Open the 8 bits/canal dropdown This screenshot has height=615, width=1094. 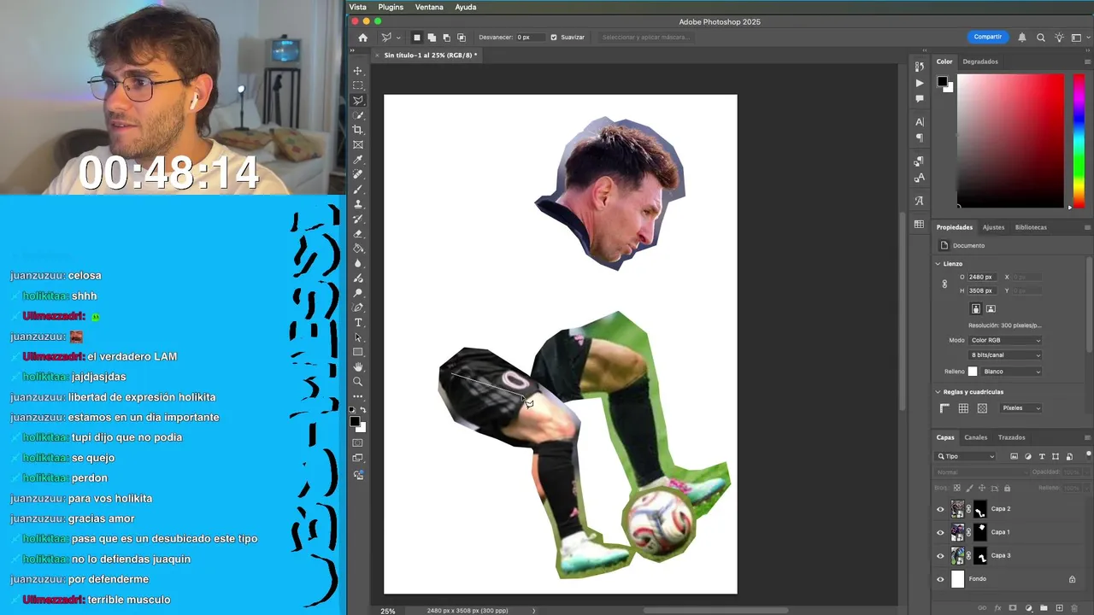[1005, 354]
